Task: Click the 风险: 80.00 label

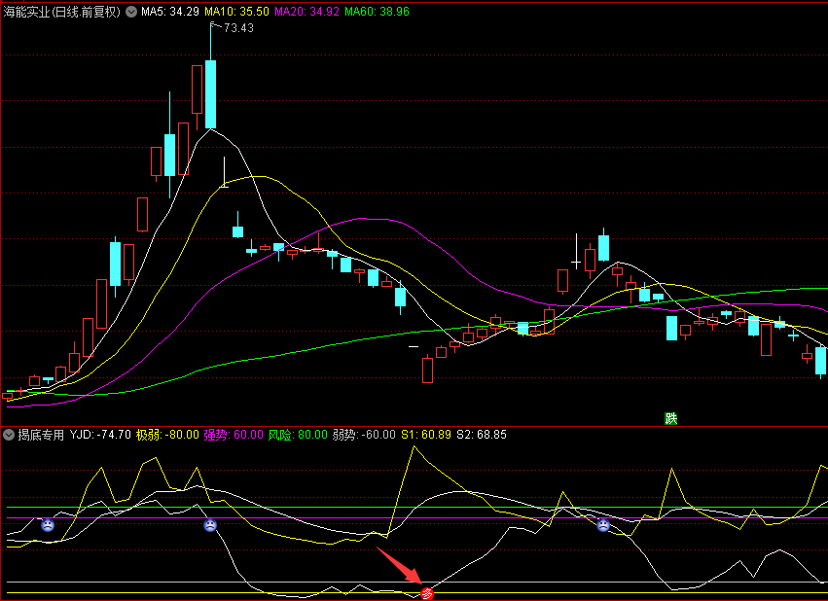Action: (298, 435)
